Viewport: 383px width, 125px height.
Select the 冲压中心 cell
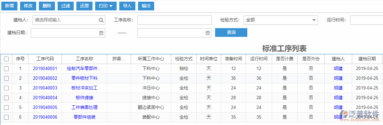(151, 88)
